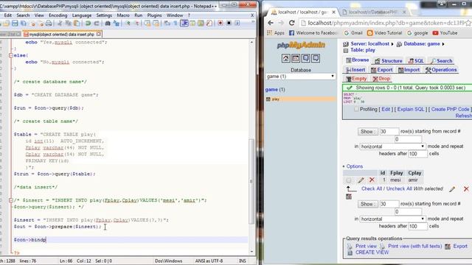Screen dimensions: 472x265
Task: Click the Create PHP Code link
Action: click(450, 110)
